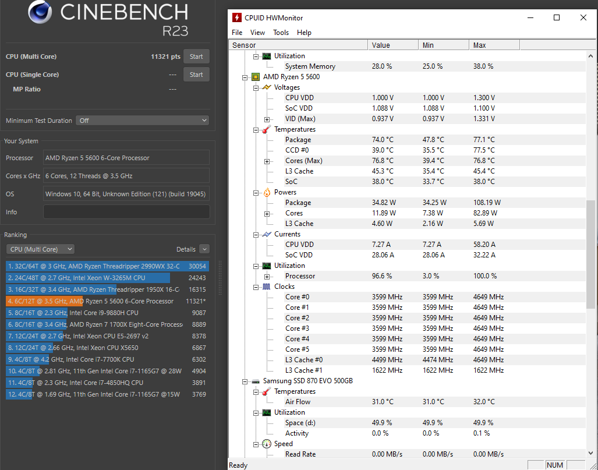Click the Powers flame icon
Viewport: 598px width, 470px height.
[267, 192]
